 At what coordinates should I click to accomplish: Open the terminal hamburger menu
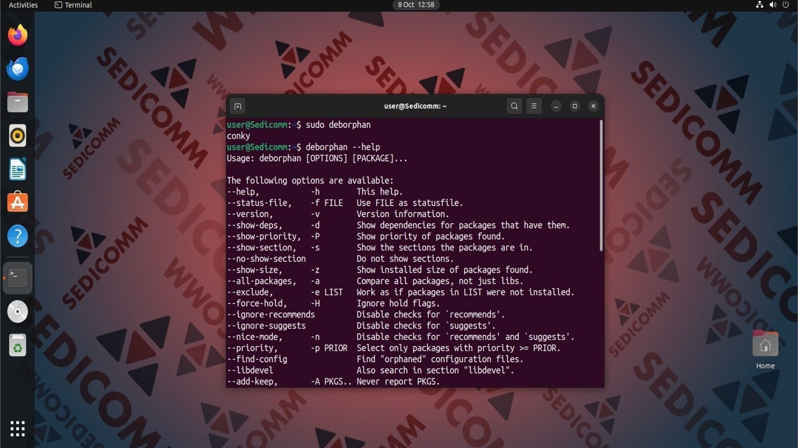pos(534,106)
